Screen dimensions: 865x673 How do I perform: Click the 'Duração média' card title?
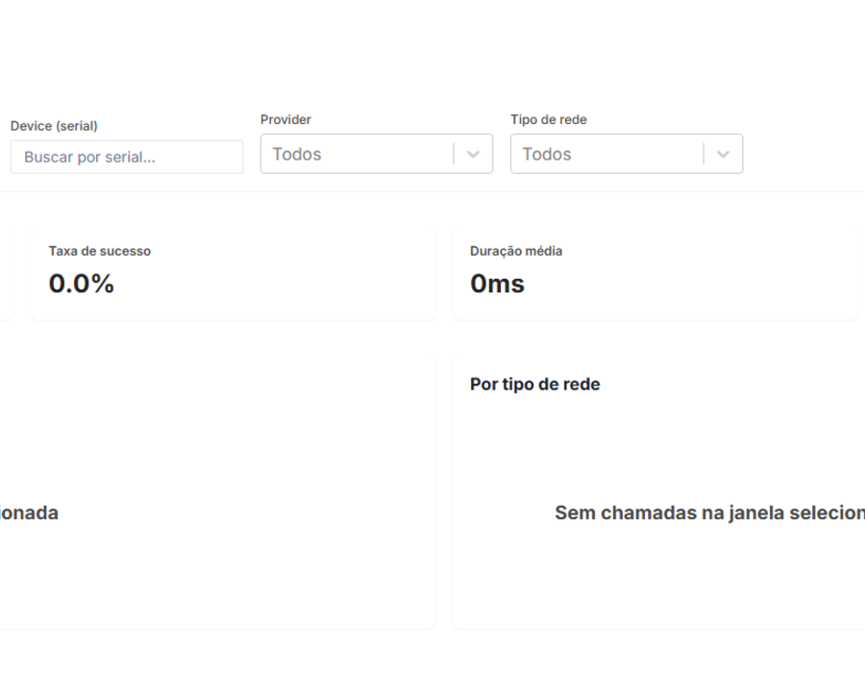[x=516, y=251]
